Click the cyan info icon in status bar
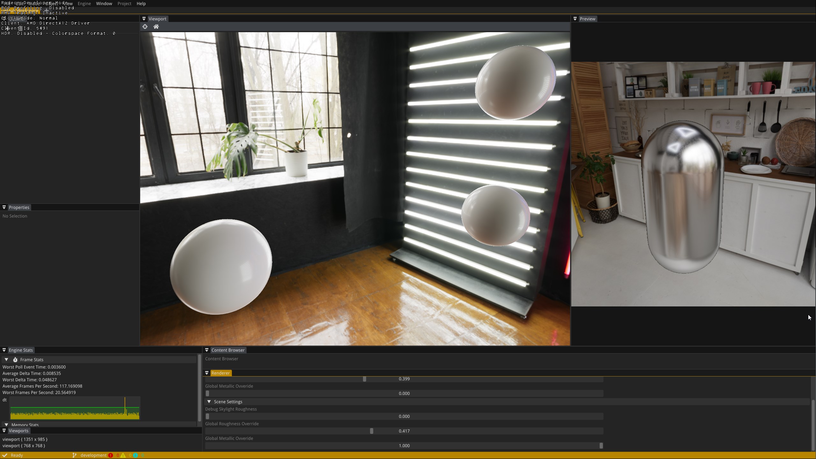816x459 pixels. pyautogui.click(x=136, y=455)
